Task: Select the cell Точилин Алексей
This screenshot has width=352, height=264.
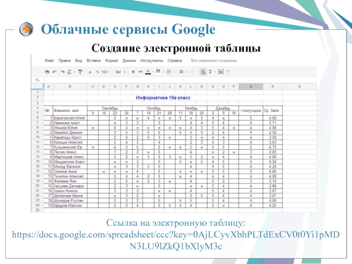Action: (70, 176)
